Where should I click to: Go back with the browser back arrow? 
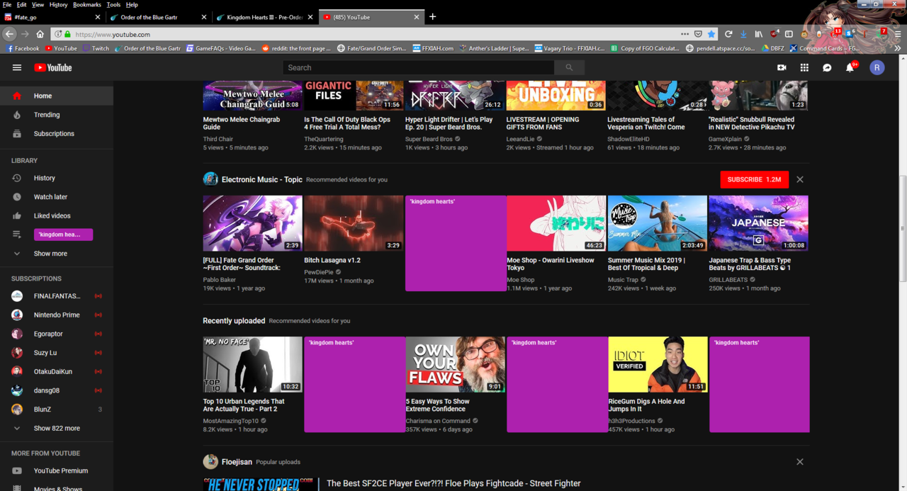pyautogui.click(x=9, y=34)
